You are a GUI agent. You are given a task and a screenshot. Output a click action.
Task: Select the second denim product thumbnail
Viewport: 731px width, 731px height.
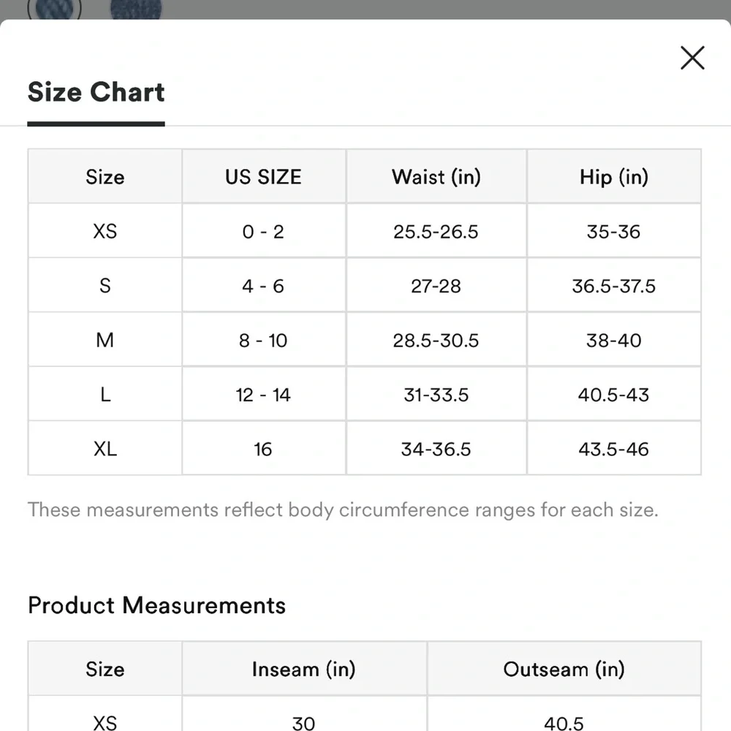136,7
